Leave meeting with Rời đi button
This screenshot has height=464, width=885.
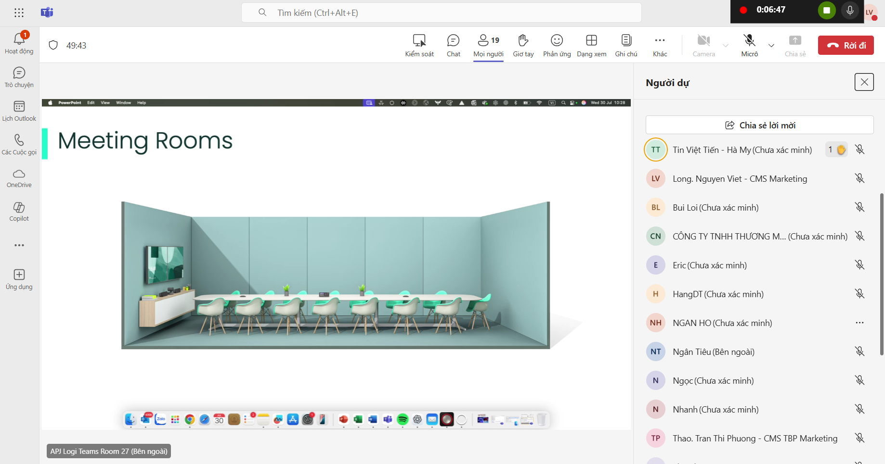point(846,45)
